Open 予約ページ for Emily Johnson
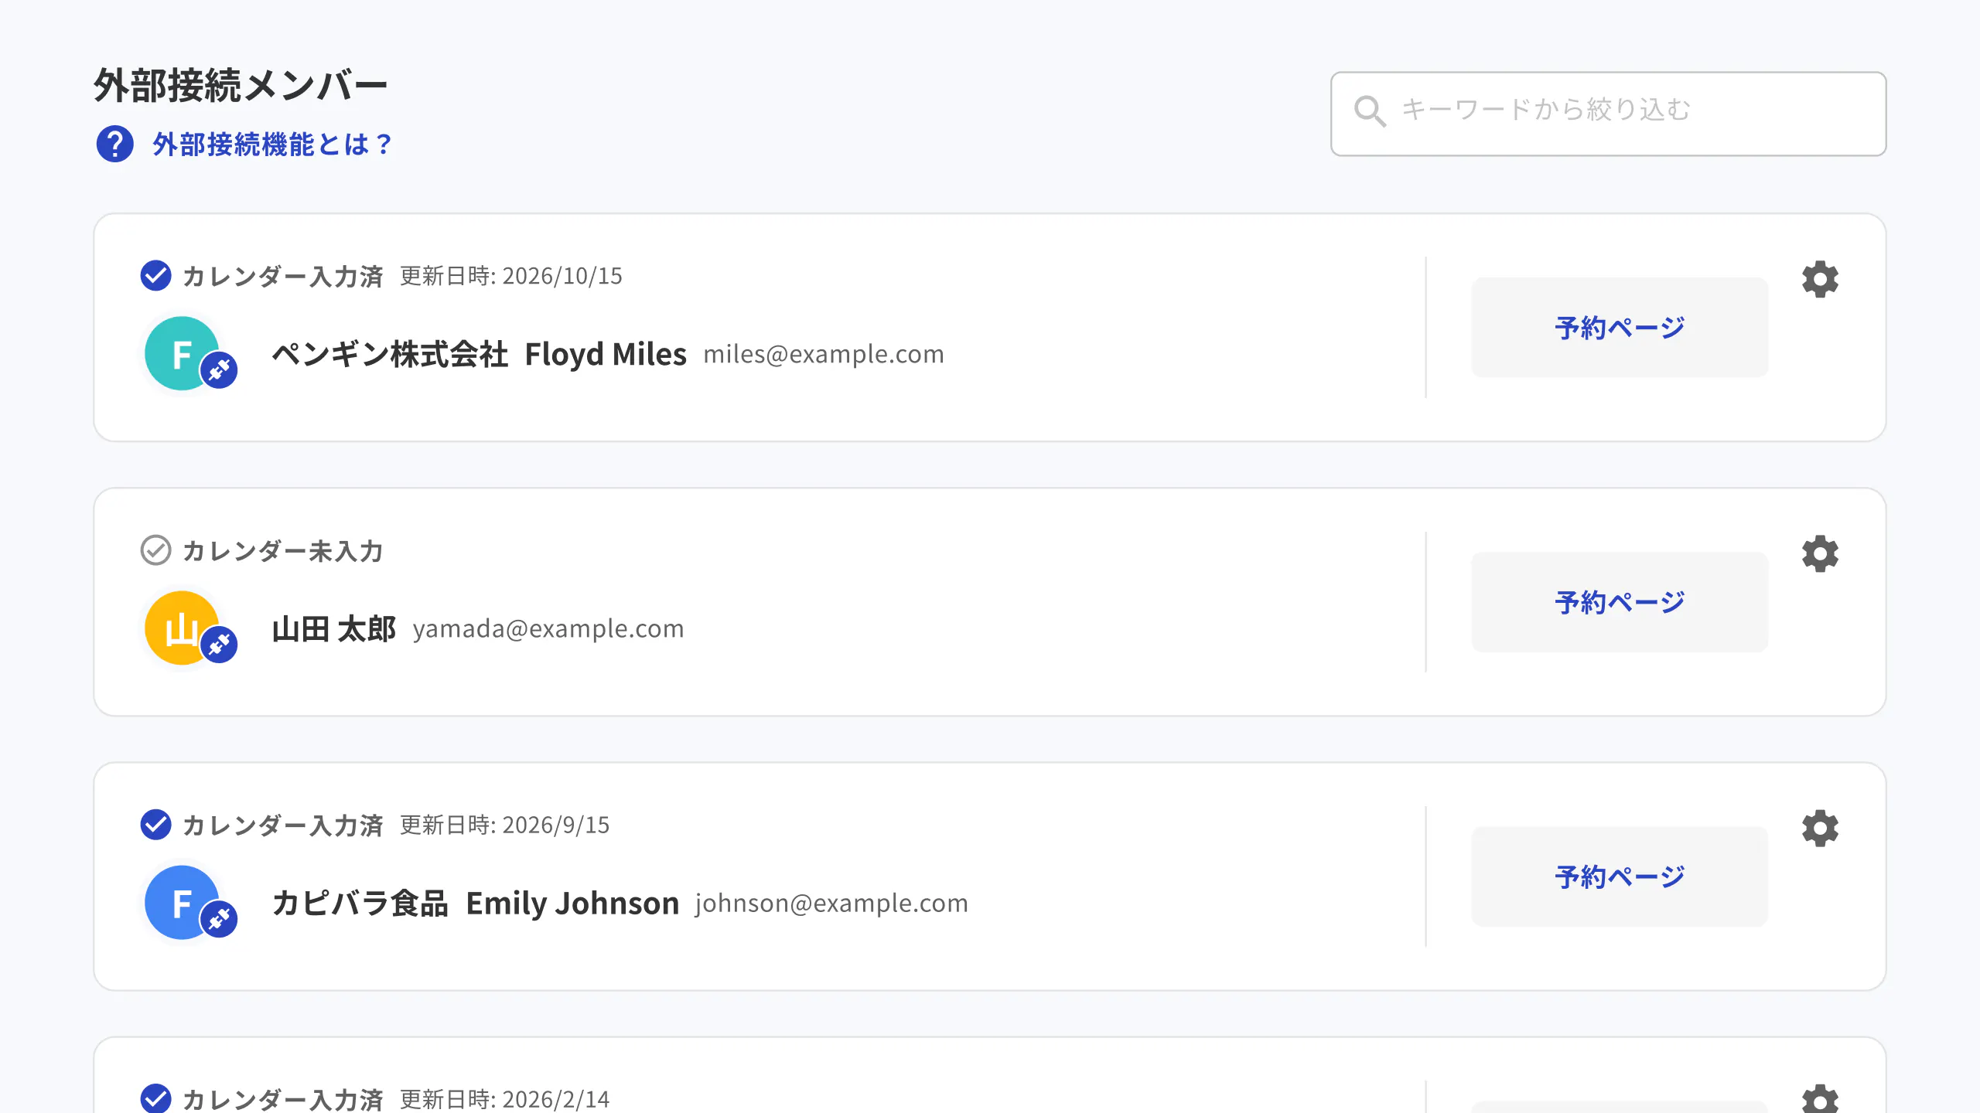 point(1620,876)
